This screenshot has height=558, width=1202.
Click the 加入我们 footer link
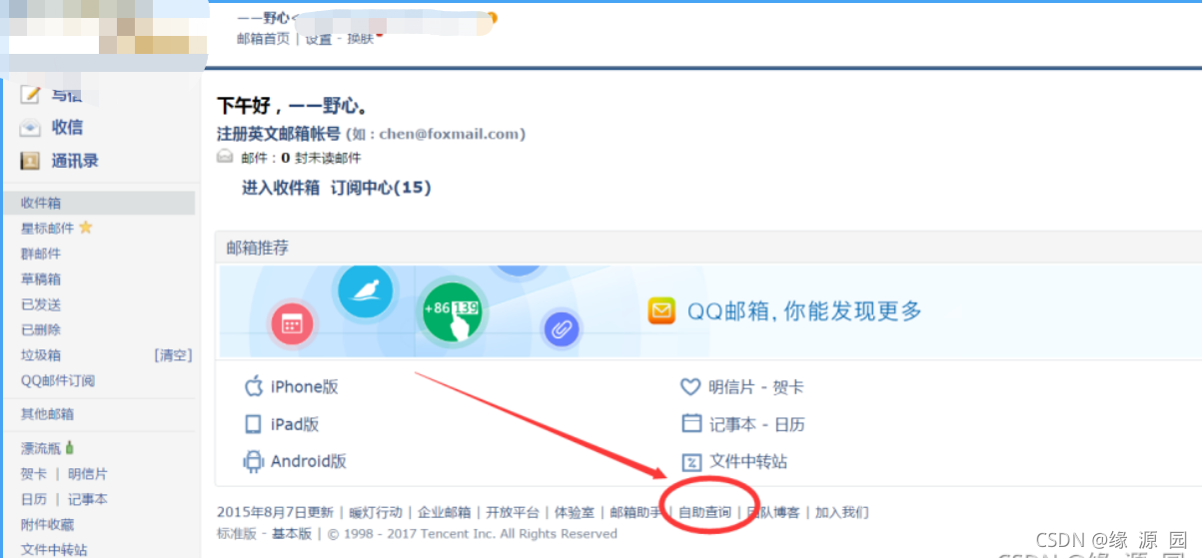point(841,512)
